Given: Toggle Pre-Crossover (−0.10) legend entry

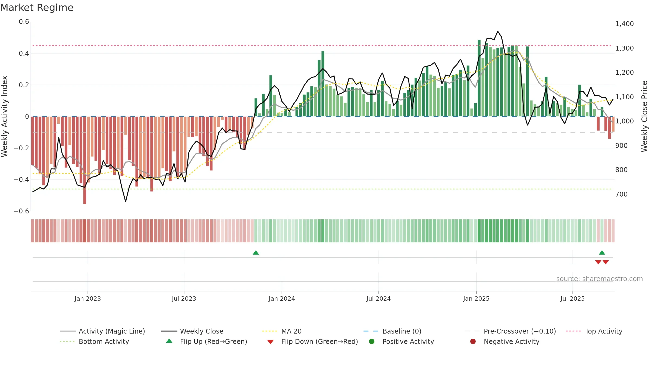Looking at the screenshot, I should point(510,331).
